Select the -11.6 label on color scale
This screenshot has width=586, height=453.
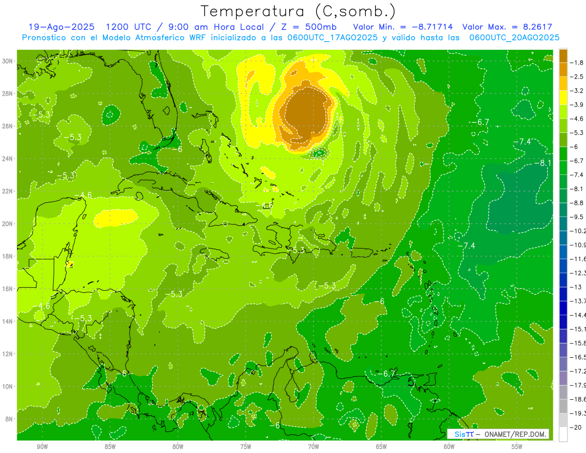[x=578, y=259]
